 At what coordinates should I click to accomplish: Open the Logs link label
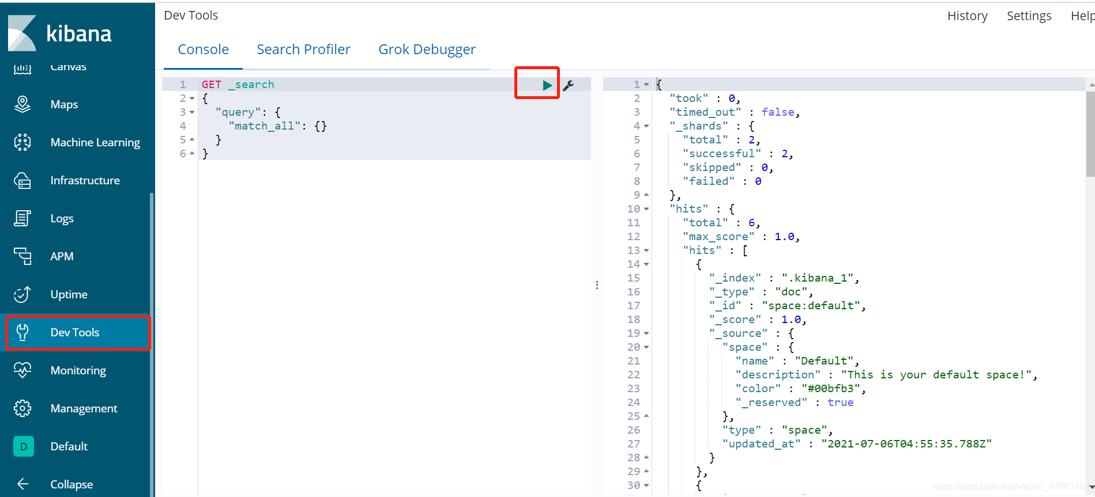pyautogui.click(x=62, y=218)
